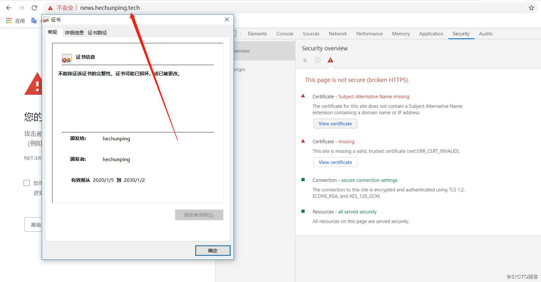Screen dimensions: 541x282
Task: Switch to the Network tab
Action: pyautogui.click(x=338, y=34)
